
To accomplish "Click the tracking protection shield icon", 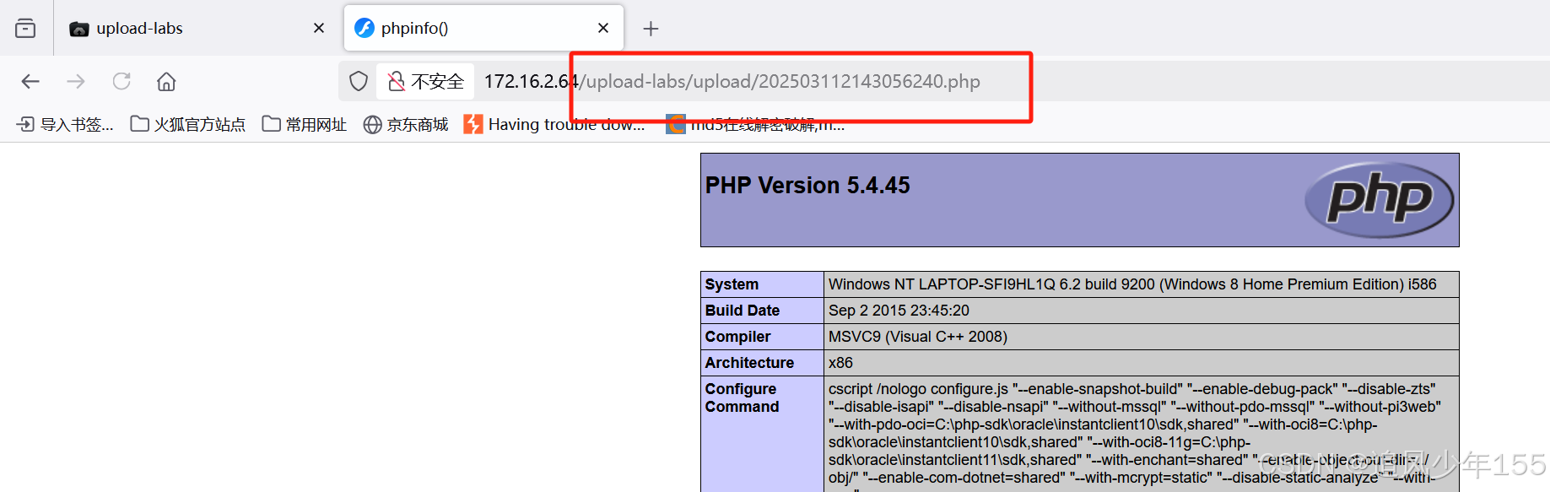I will [x=359, y=81].
